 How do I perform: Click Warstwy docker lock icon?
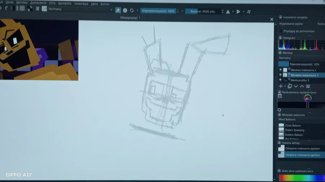pyautogui.click(x=280, y=53)
